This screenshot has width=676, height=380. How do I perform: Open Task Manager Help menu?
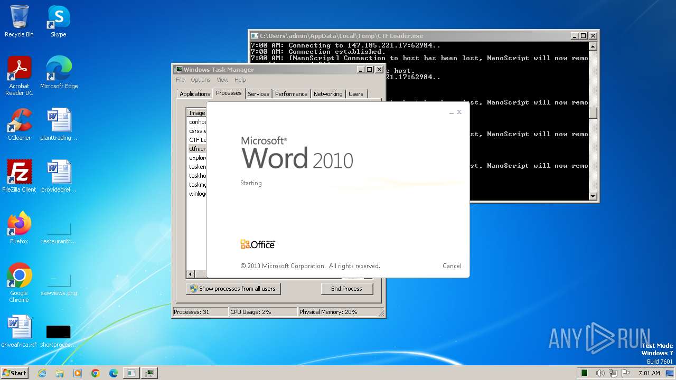[240, 80]
